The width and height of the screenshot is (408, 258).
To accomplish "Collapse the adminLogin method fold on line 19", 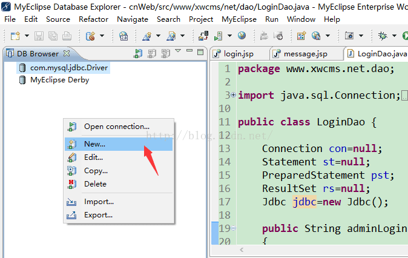I will [x=234, y=228].
